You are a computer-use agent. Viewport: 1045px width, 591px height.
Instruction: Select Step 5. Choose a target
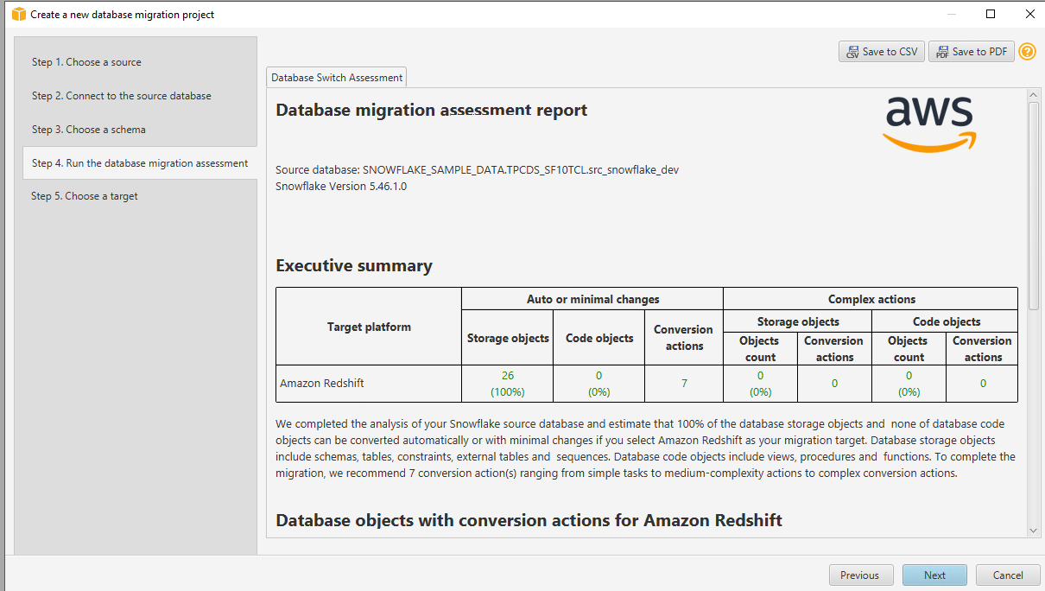click(x=85, y=196)
